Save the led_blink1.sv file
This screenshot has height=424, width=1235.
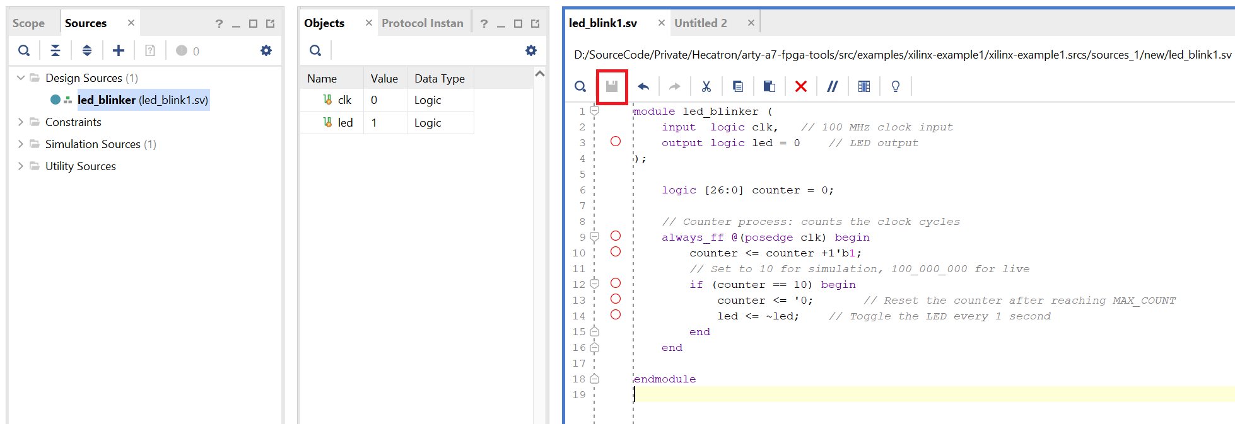(612, 86)
